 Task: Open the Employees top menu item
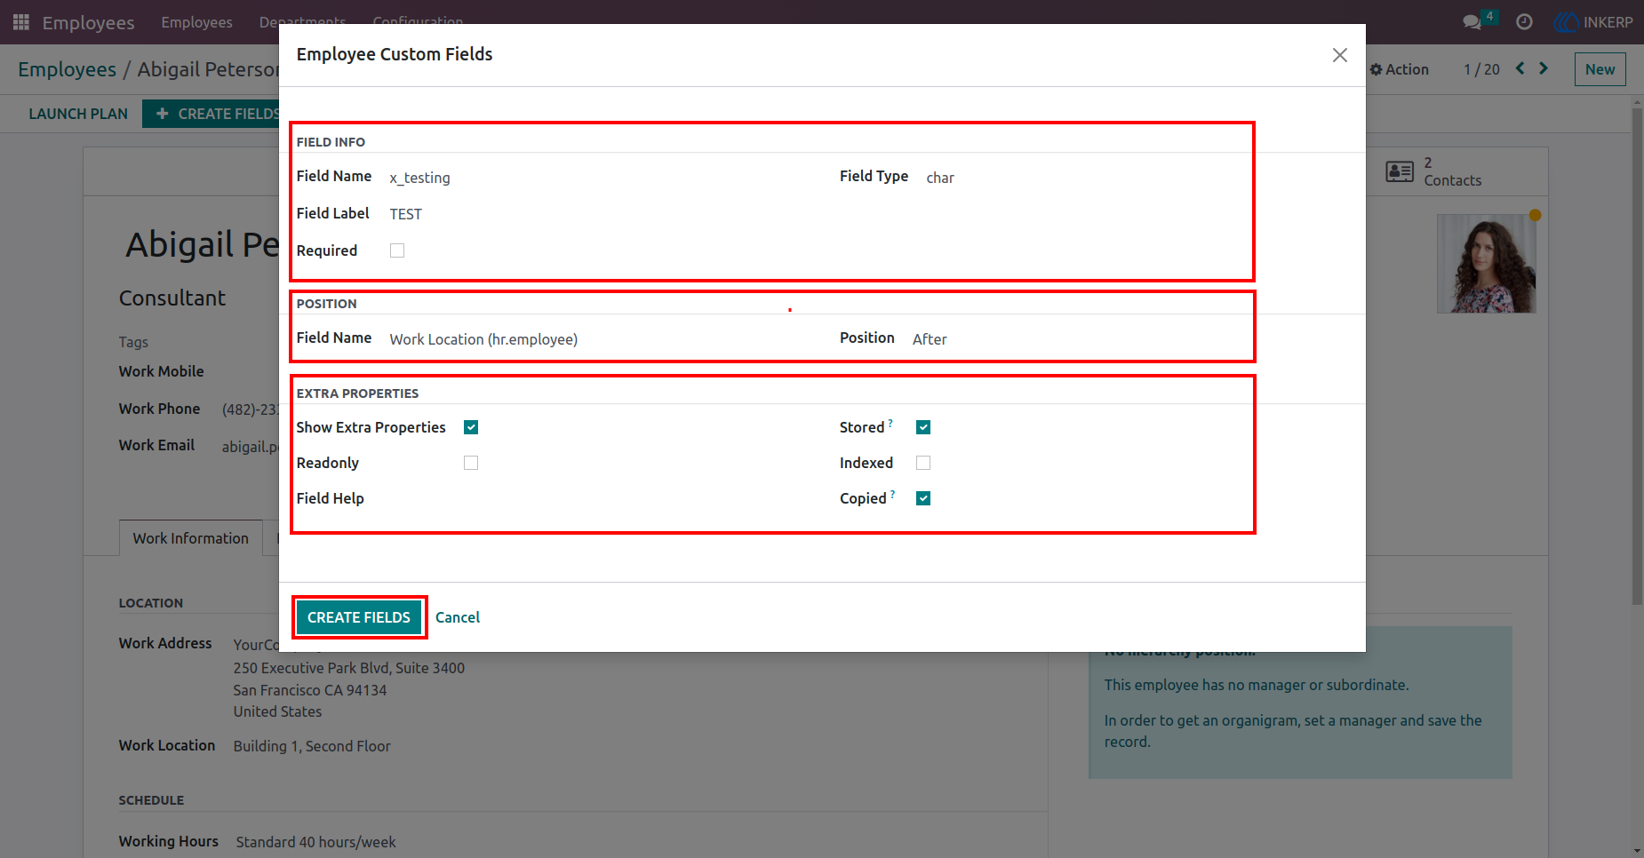[x=196, y=22]
